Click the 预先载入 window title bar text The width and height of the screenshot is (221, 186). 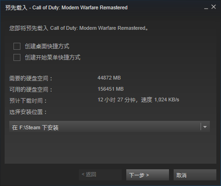coord(66,7)
